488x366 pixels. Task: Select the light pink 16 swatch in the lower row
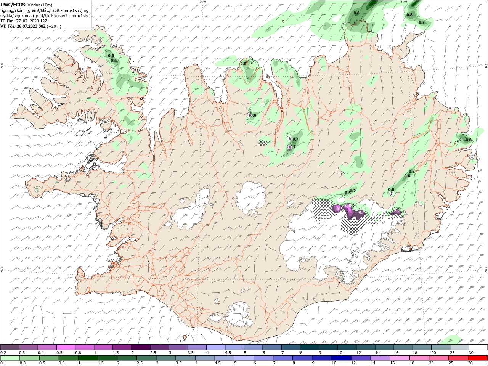[400, 358]
